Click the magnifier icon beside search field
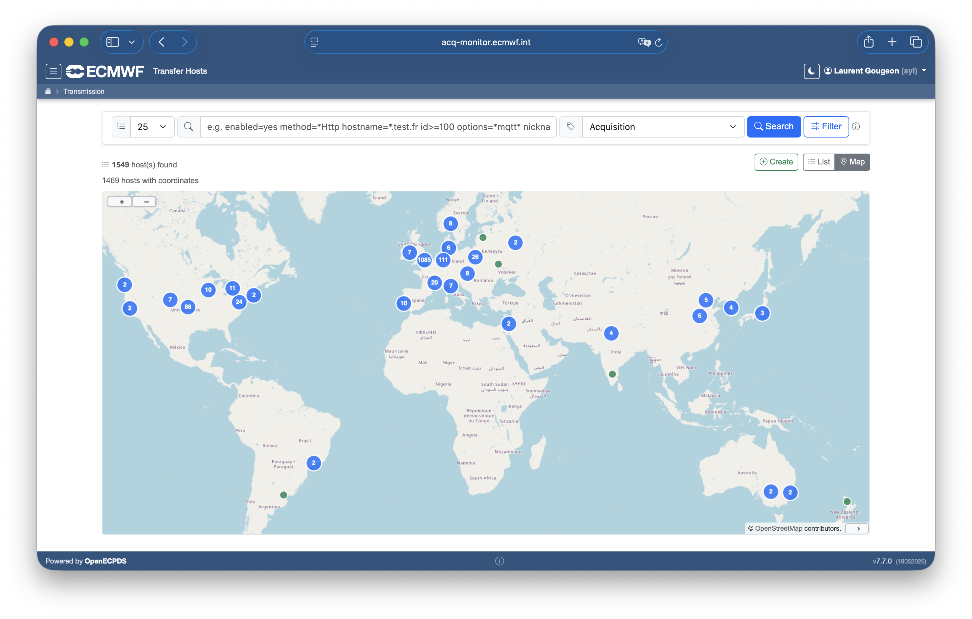Image resolution: width=972 pixels, height=619 pixels. click(x=188, y=127)
